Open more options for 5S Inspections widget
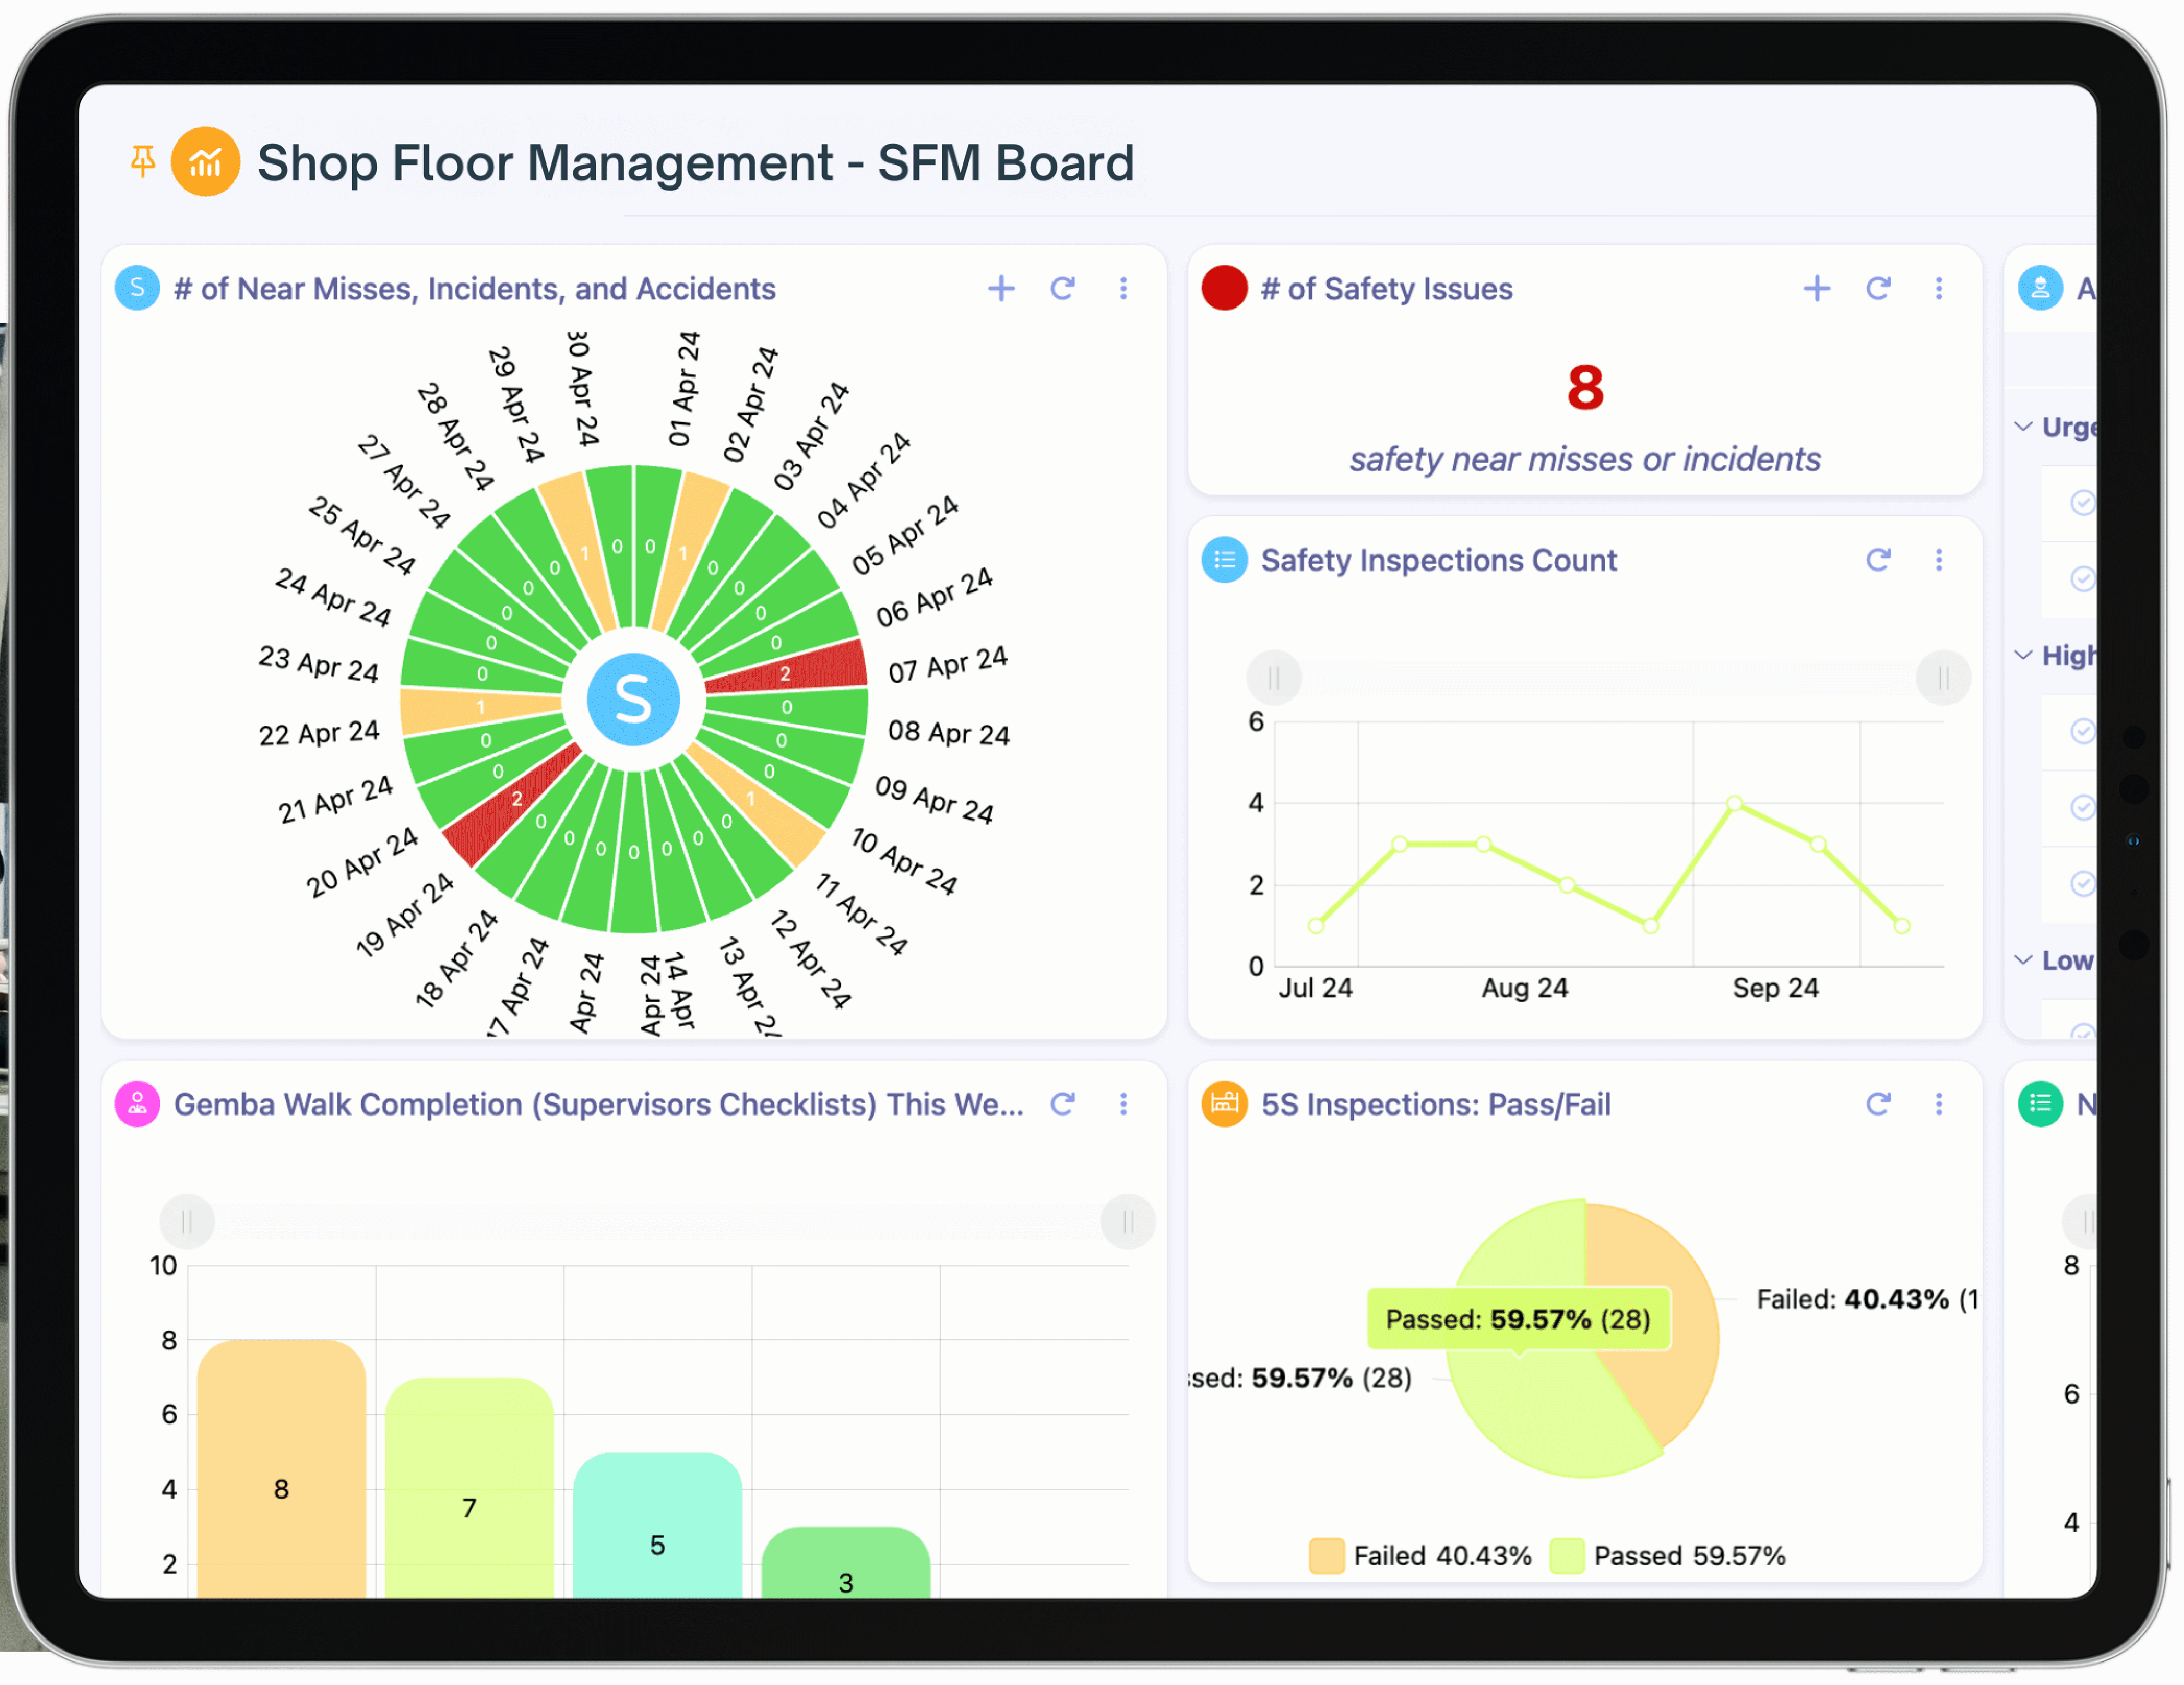The height and width of the screenshot is (1685, 2184). [1939, 1104]
